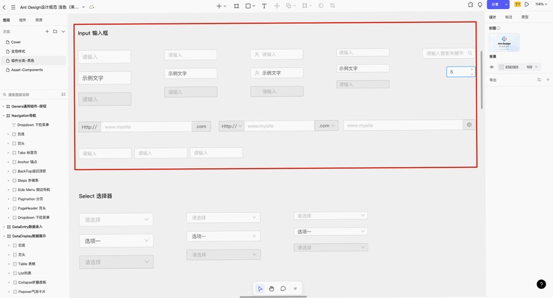Image resolution: width=553 pixels, height=298 pixels.
Task: Click the background opacity 100 value
Action: coord(529,67)
